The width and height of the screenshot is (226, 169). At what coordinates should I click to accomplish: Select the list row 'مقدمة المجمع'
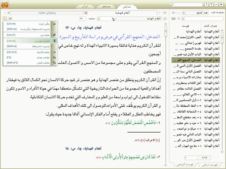click(x=196, y=49)
